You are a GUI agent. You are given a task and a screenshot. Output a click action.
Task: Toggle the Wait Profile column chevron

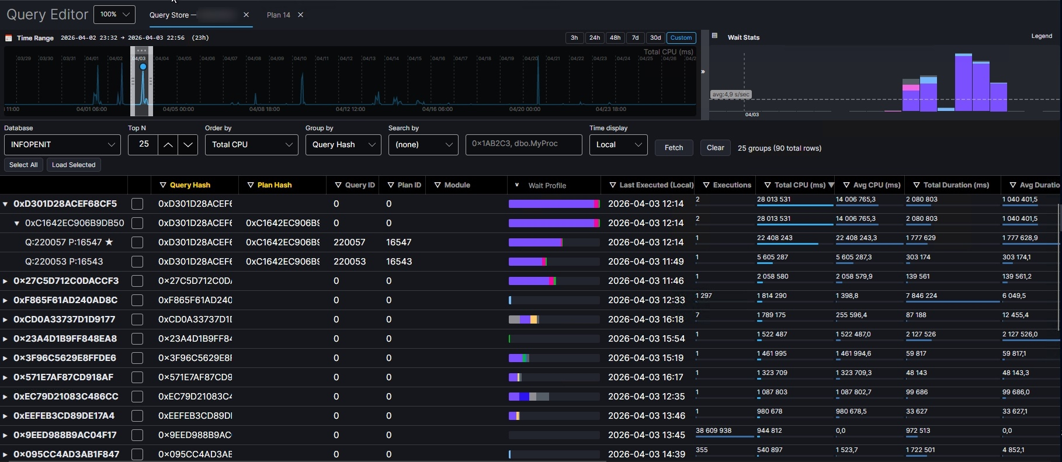point(517,185)
